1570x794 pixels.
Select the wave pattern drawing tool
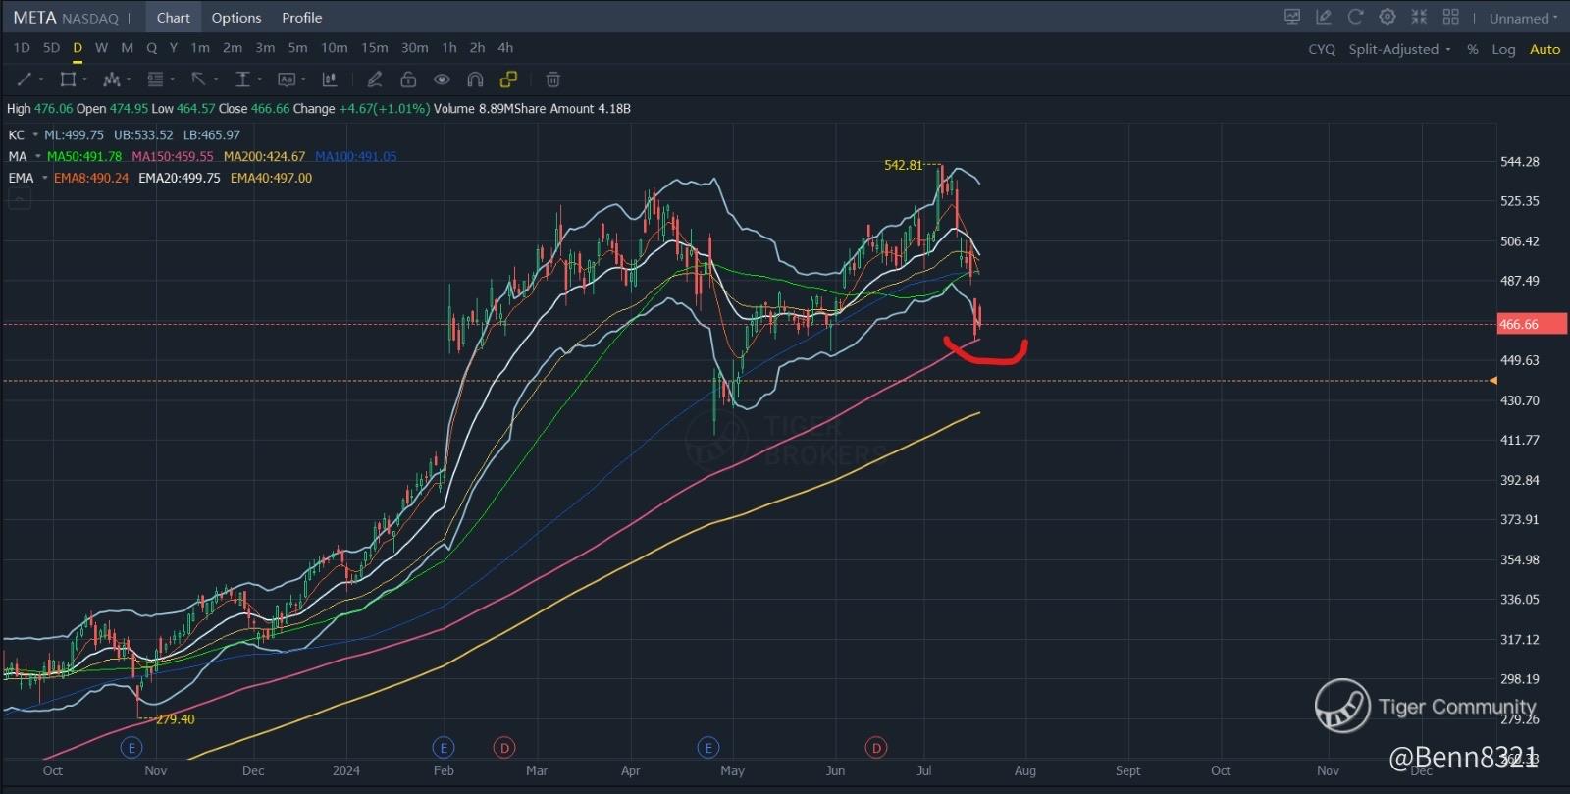pos(111,79)
